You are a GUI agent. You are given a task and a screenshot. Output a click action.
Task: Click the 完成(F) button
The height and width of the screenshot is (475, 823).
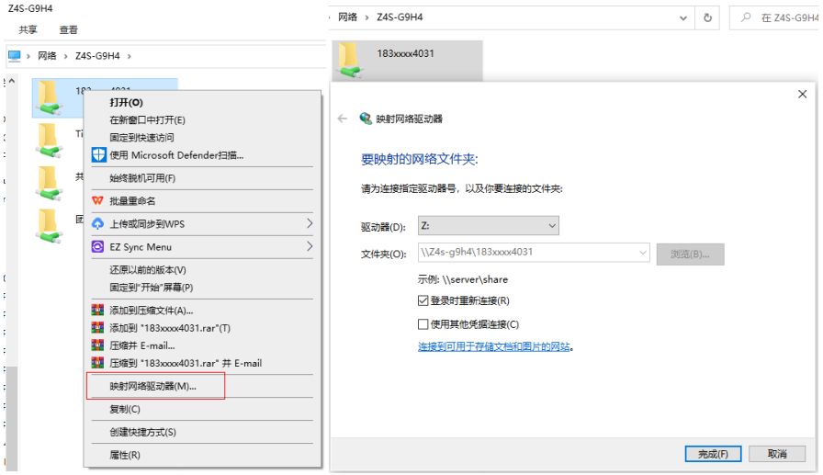pos(713,454)
